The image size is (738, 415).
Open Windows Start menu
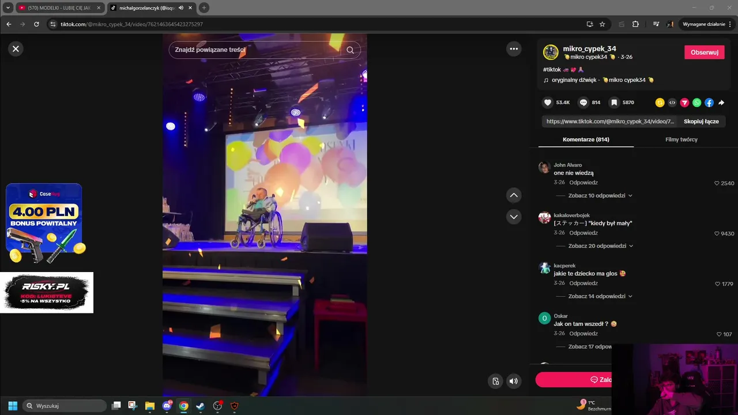13,406
